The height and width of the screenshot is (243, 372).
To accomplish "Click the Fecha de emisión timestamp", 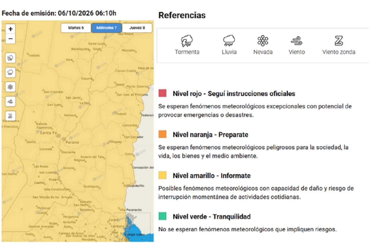I will 59,13.
